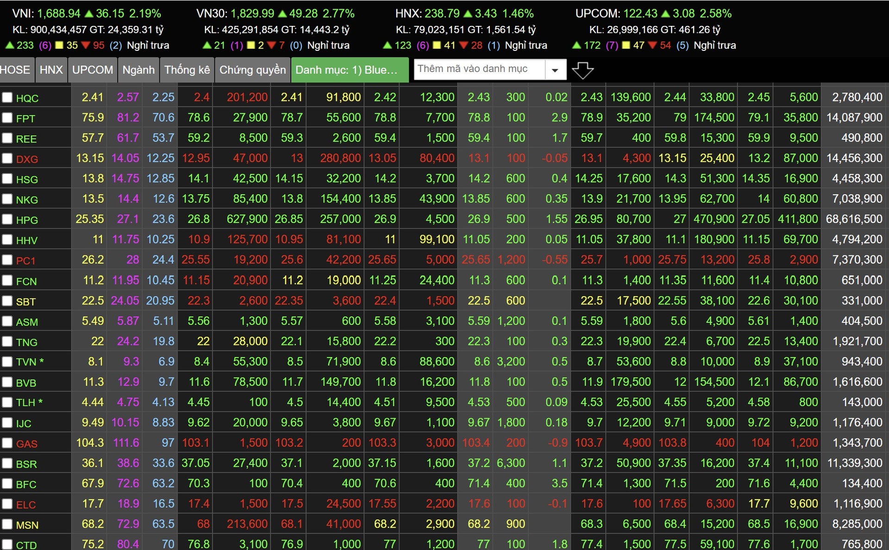This screenshot has height=550, width=889.
Task: Open the dropdown arrow of the add-symbol box
Action: [x=555, y=70]
